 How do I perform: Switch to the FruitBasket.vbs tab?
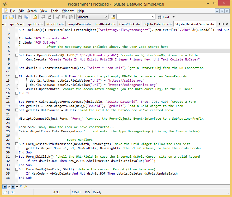pos(105,24)
